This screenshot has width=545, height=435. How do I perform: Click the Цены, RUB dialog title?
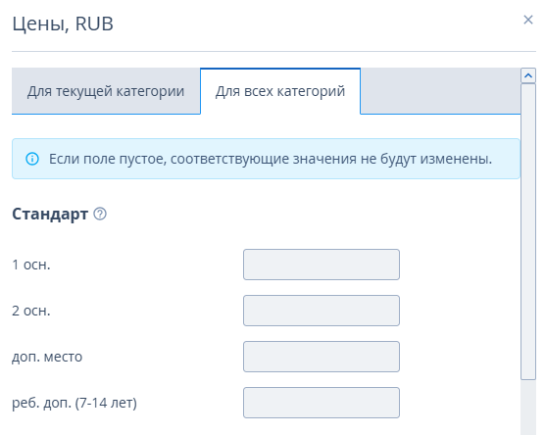pyautogui.click(x=63, y=24)
